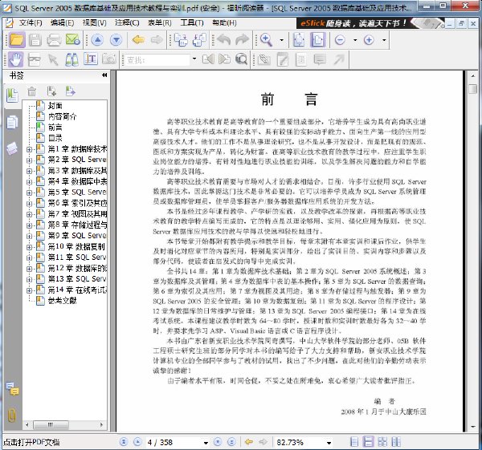Toggle fit page view in toolbar
Viewport: 482px width, 450px height.
click(x=299, y=40)
